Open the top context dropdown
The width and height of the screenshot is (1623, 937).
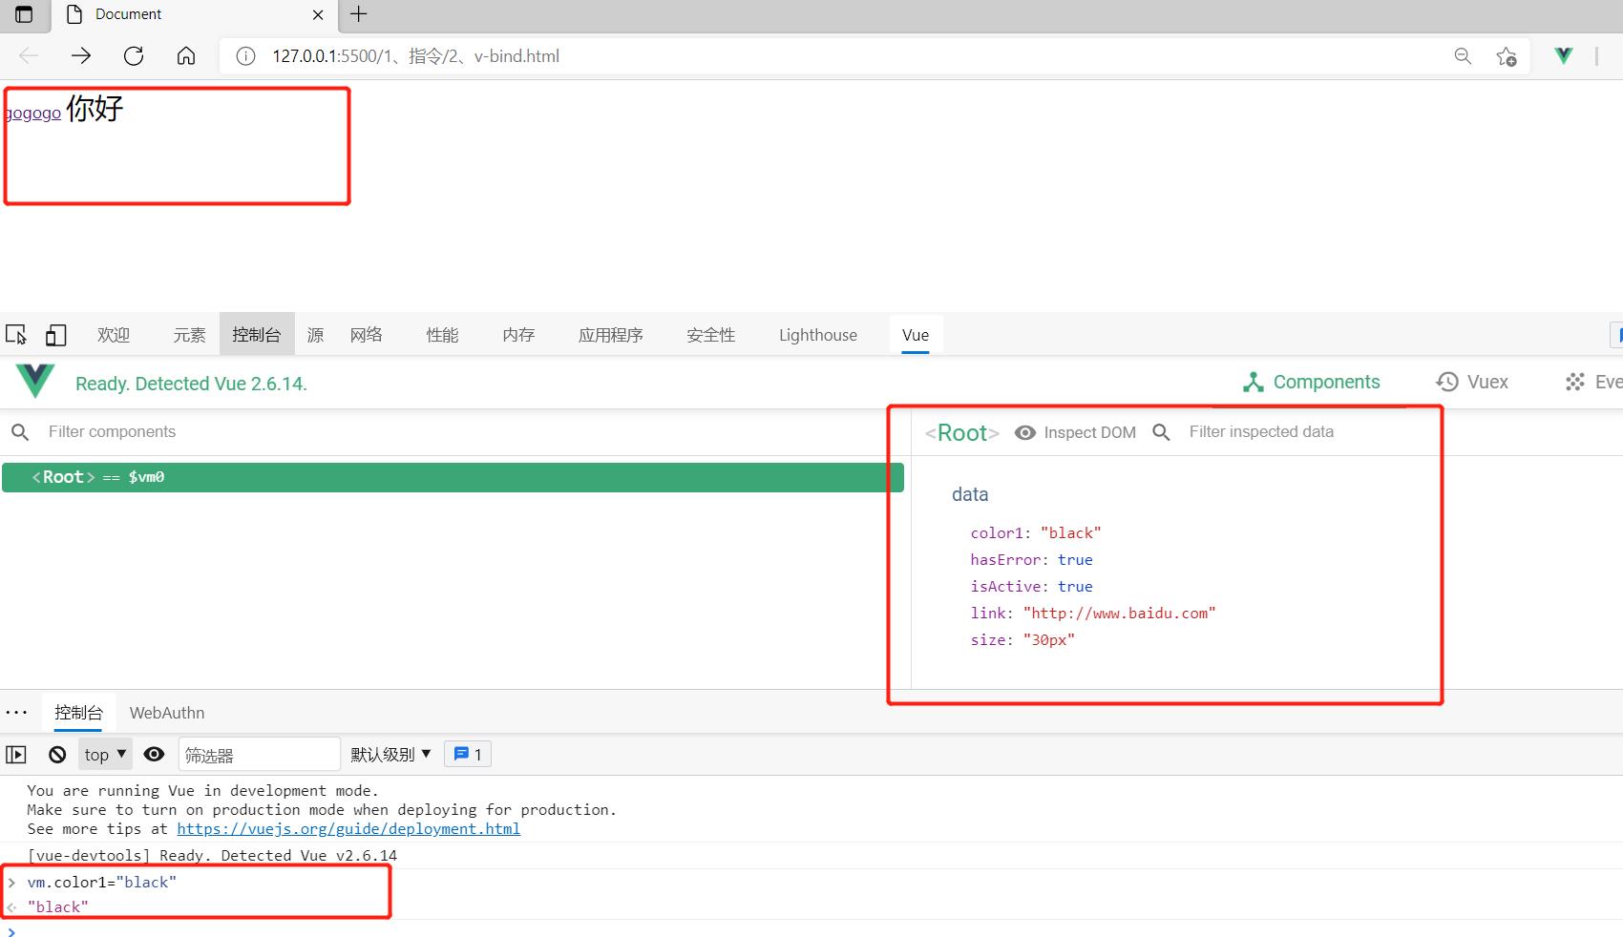(105, 755)
